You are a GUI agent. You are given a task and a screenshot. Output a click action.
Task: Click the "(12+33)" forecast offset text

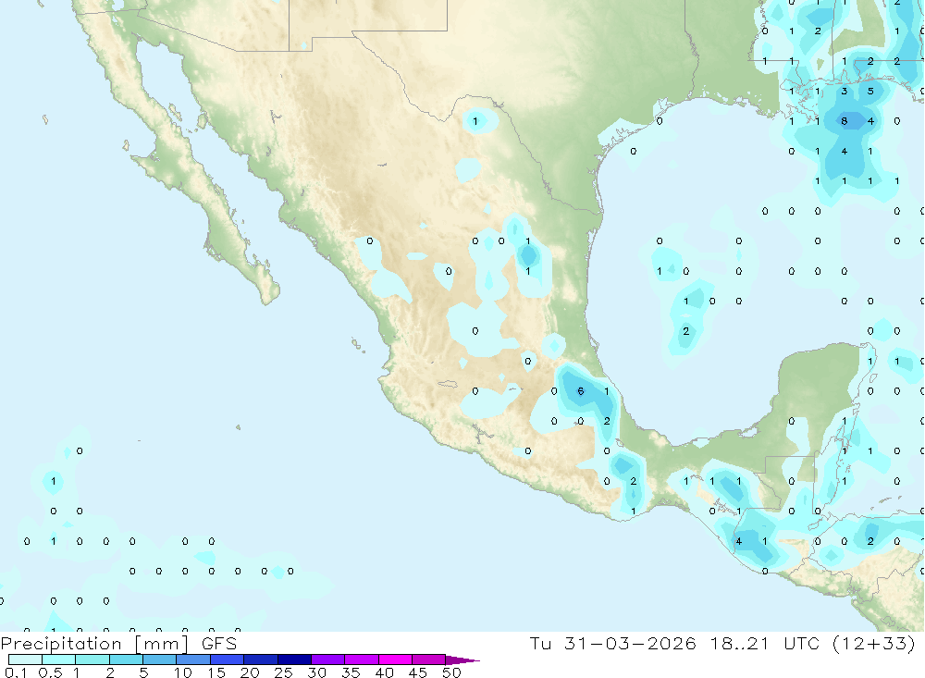[x=874, y=643]
